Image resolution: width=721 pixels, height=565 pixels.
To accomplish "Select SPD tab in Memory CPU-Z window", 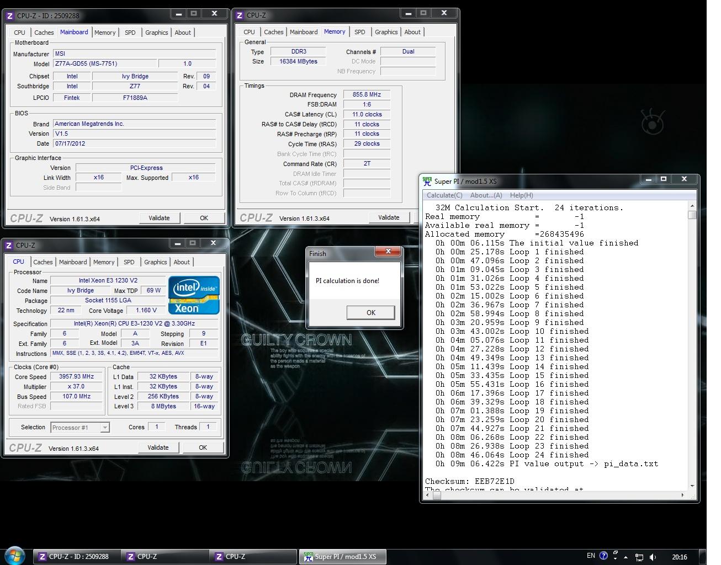I will click(x=360, y=32).
